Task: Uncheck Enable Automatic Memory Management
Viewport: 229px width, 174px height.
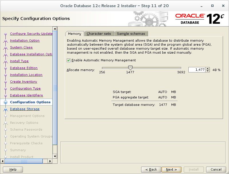Action: point(68,60)
